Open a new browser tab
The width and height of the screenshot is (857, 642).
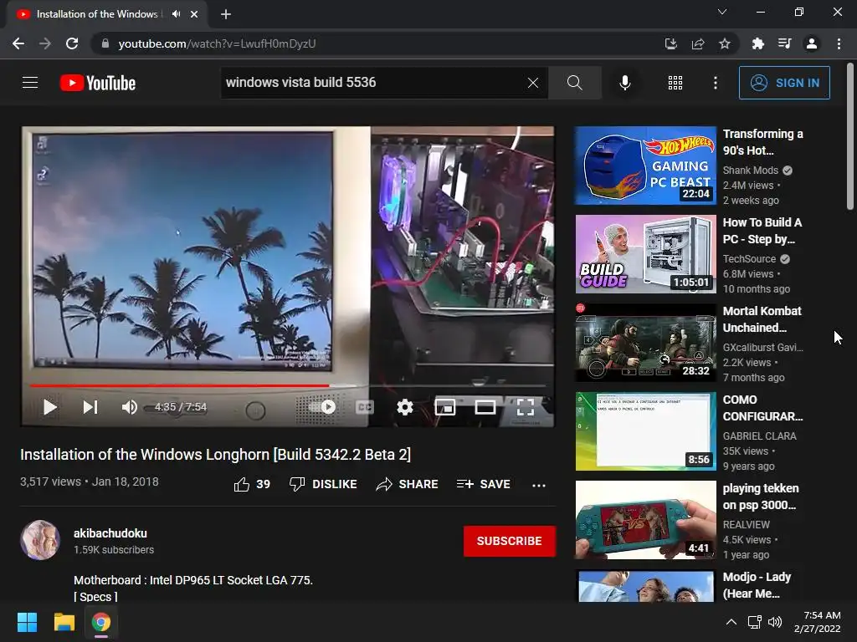[x=226, y=14]
